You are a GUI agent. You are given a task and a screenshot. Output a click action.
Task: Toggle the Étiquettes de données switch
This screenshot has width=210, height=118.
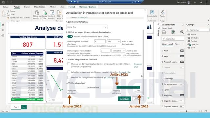pos(182,101)
